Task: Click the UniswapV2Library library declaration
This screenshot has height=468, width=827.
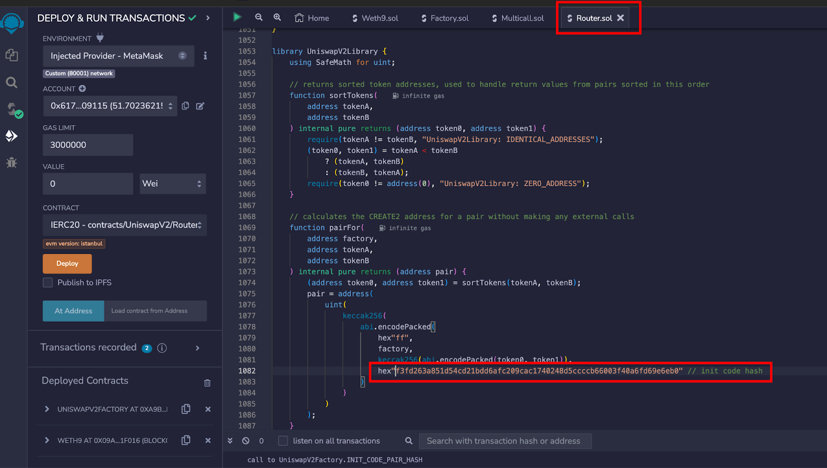Action: 329,51
